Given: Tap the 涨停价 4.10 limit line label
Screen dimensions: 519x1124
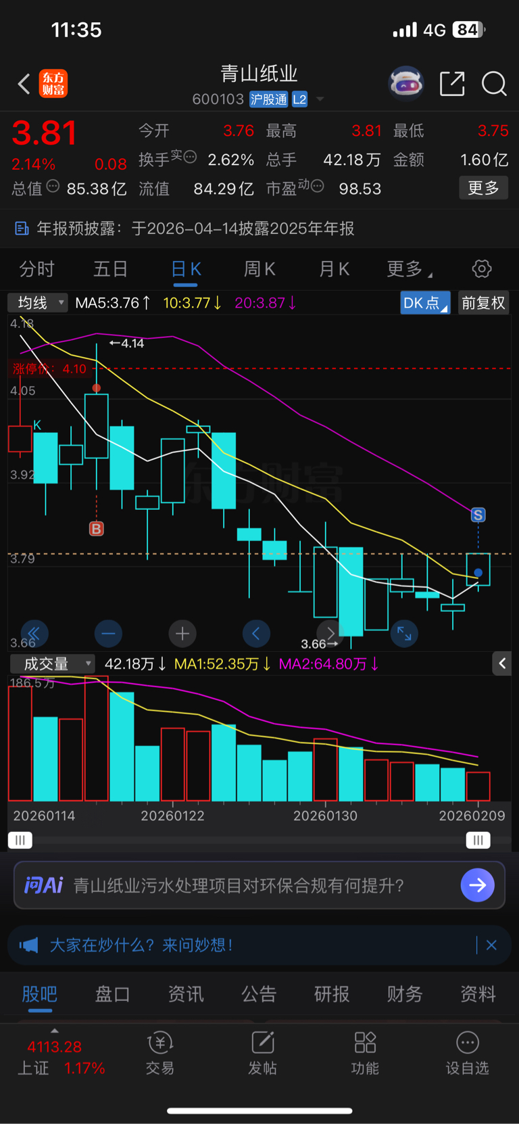Looking at the screenshot, I should [49, 369].
